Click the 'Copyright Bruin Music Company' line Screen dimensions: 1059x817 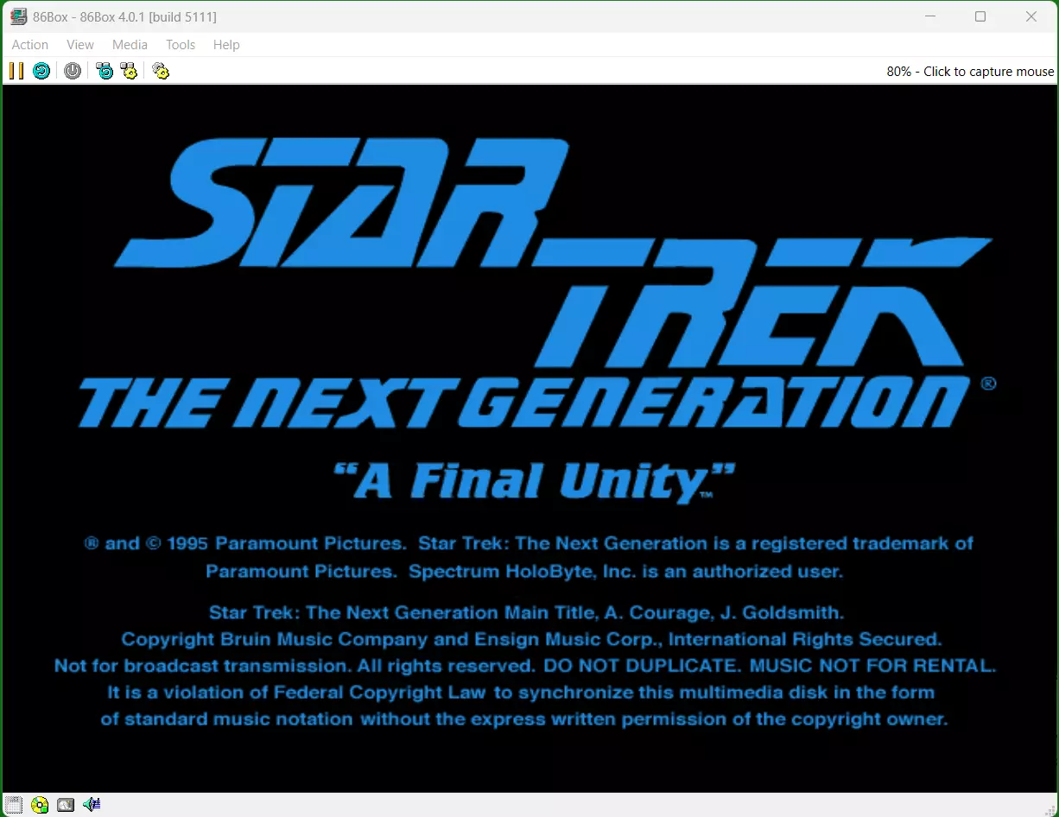pos(531,640)
